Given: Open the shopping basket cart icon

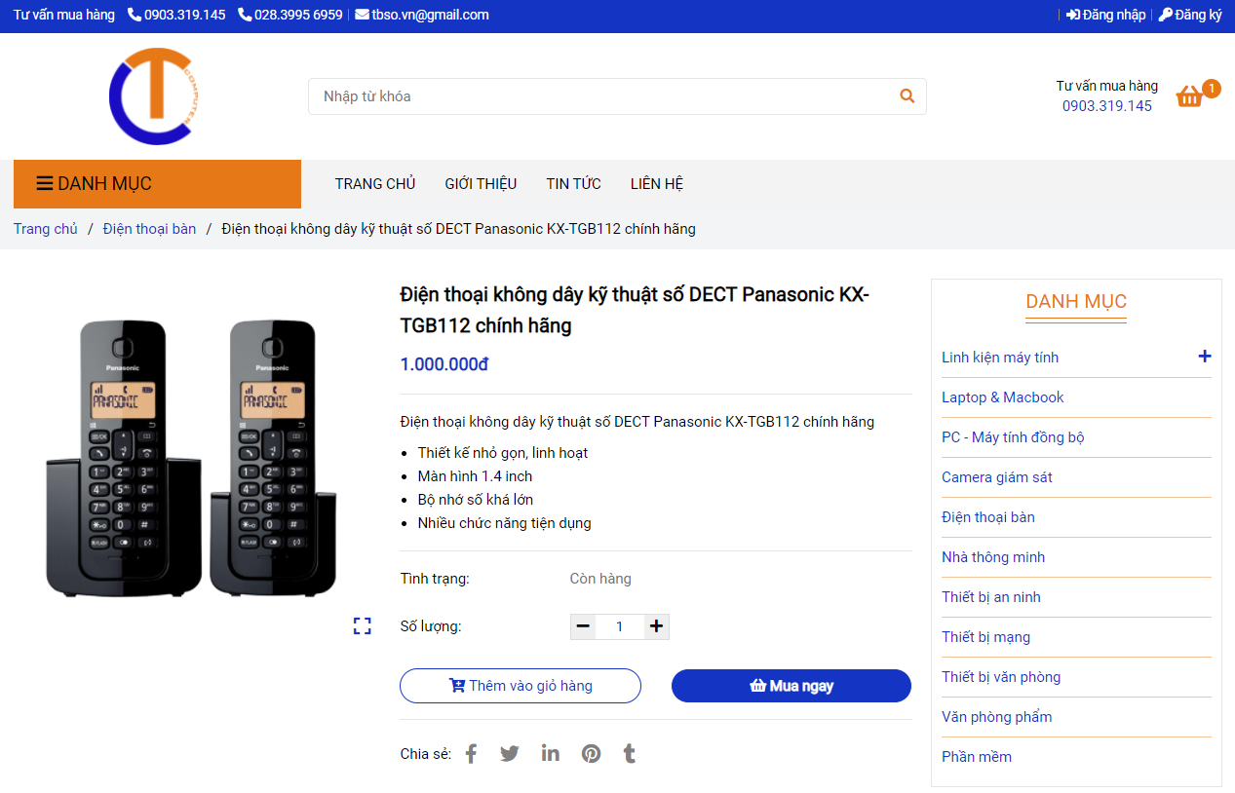Looking at the screenshot, I should 1190,95.
